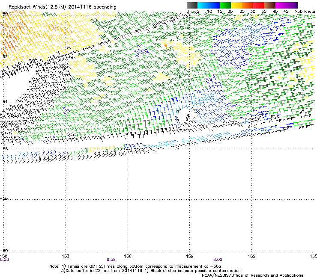Click the -50 latitude axis label

click(x=4, y=14)
